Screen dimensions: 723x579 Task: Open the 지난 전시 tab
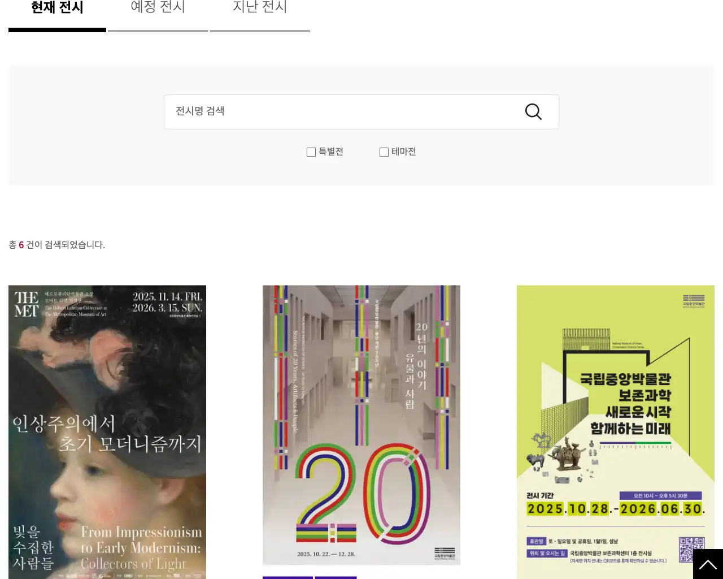(x=259, y=7)
